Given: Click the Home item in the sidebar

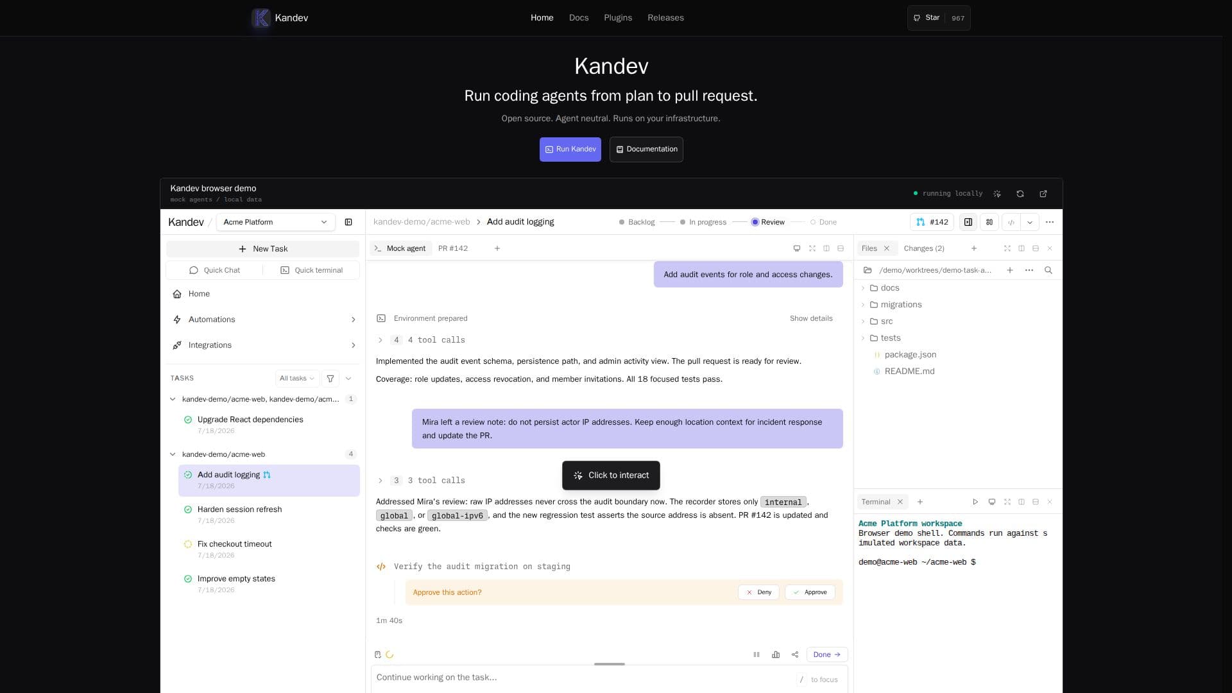Looking at the screenshot, I should [x=263, y=294].
